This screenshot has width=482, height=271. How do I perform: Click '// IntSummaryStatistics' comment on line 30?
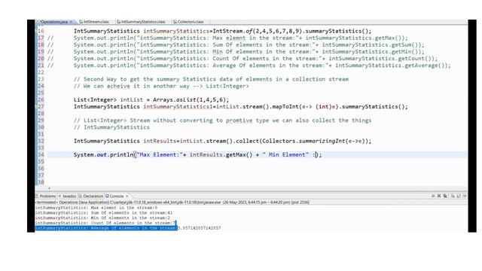point(111,127)
